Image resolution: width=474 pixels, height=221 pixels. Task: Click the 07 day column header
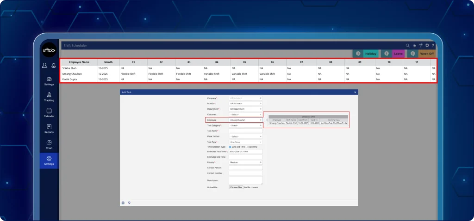tap(301, 62)
